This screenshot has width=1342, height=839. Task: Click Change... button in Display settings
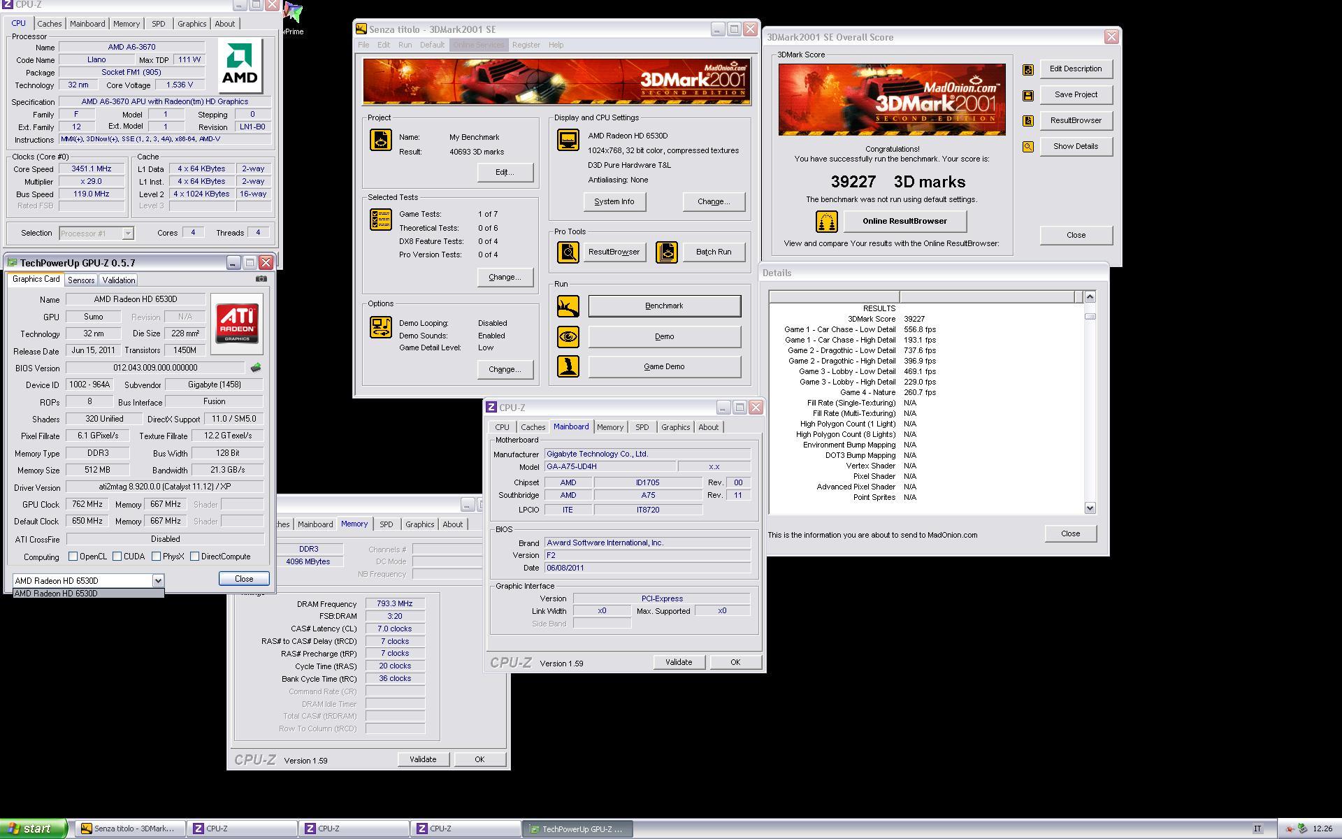click(x=714, y=201)
